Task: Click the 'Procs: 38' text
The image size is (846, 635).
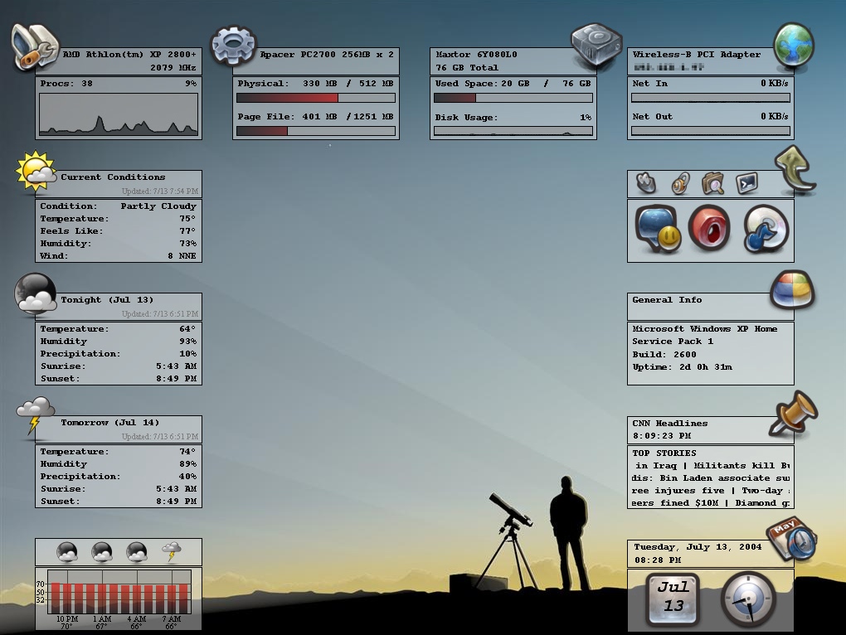Action: pos(66,84)
